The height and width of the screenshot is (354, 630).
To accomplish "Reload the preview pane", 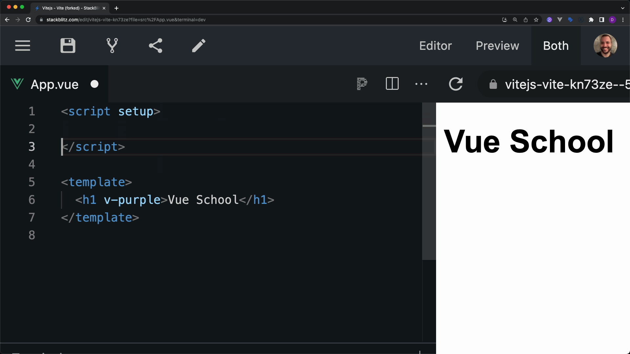I will 456,84.
